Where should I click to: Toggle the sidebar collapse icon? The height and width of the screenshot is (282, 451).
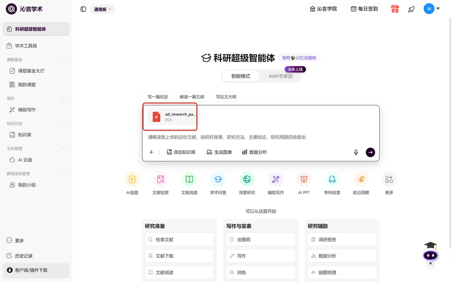[83, 9]
